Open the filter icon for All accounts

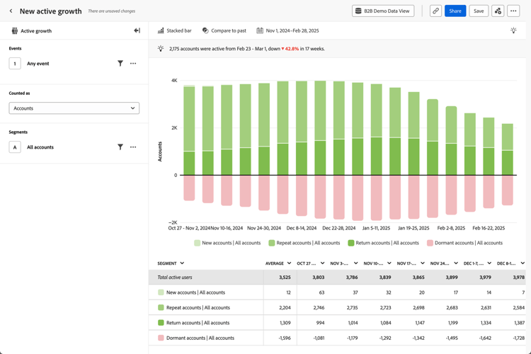[120, 147]
